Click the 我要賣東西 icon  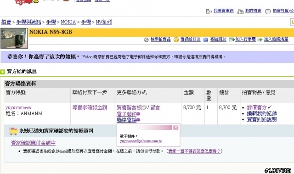click(209, 11)
